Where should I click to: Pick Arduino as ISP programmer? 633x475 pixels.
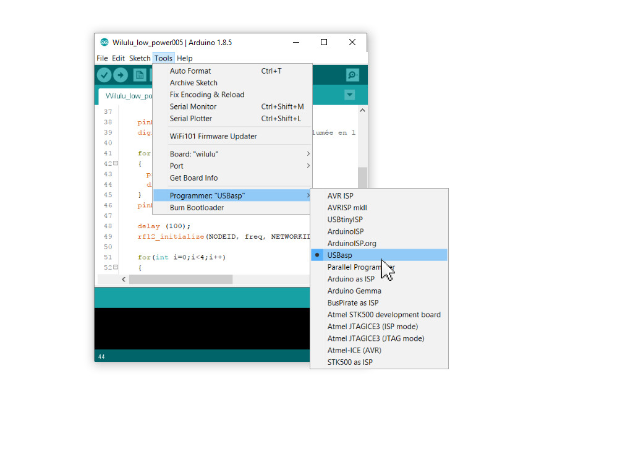tap(379, 279)
